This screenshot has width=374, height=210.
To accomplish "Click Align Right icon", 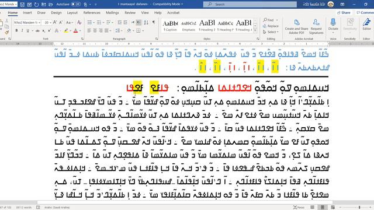I will click(101, 30).
